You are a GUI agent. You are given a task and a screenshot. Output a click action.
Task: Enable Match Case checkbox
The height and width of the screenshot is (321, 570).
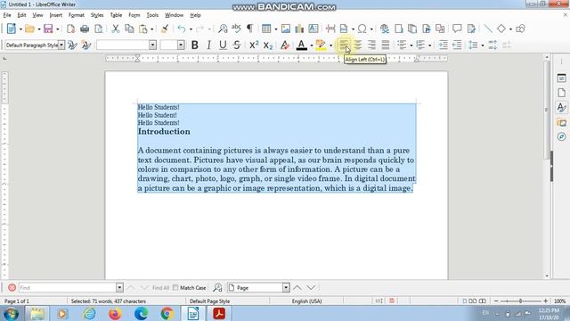tap(175, 287)
